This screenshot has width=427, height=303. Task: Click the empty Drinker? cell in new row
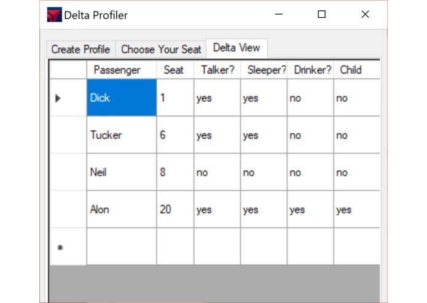(310, 247)
